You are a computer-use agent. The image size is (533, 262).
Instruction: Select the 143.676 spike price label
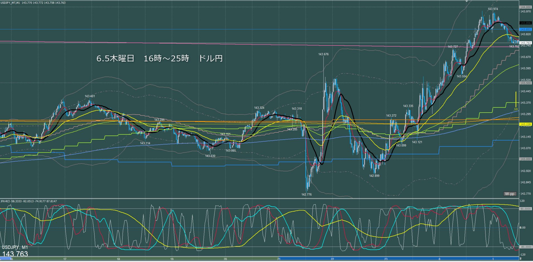click(323, 54)
